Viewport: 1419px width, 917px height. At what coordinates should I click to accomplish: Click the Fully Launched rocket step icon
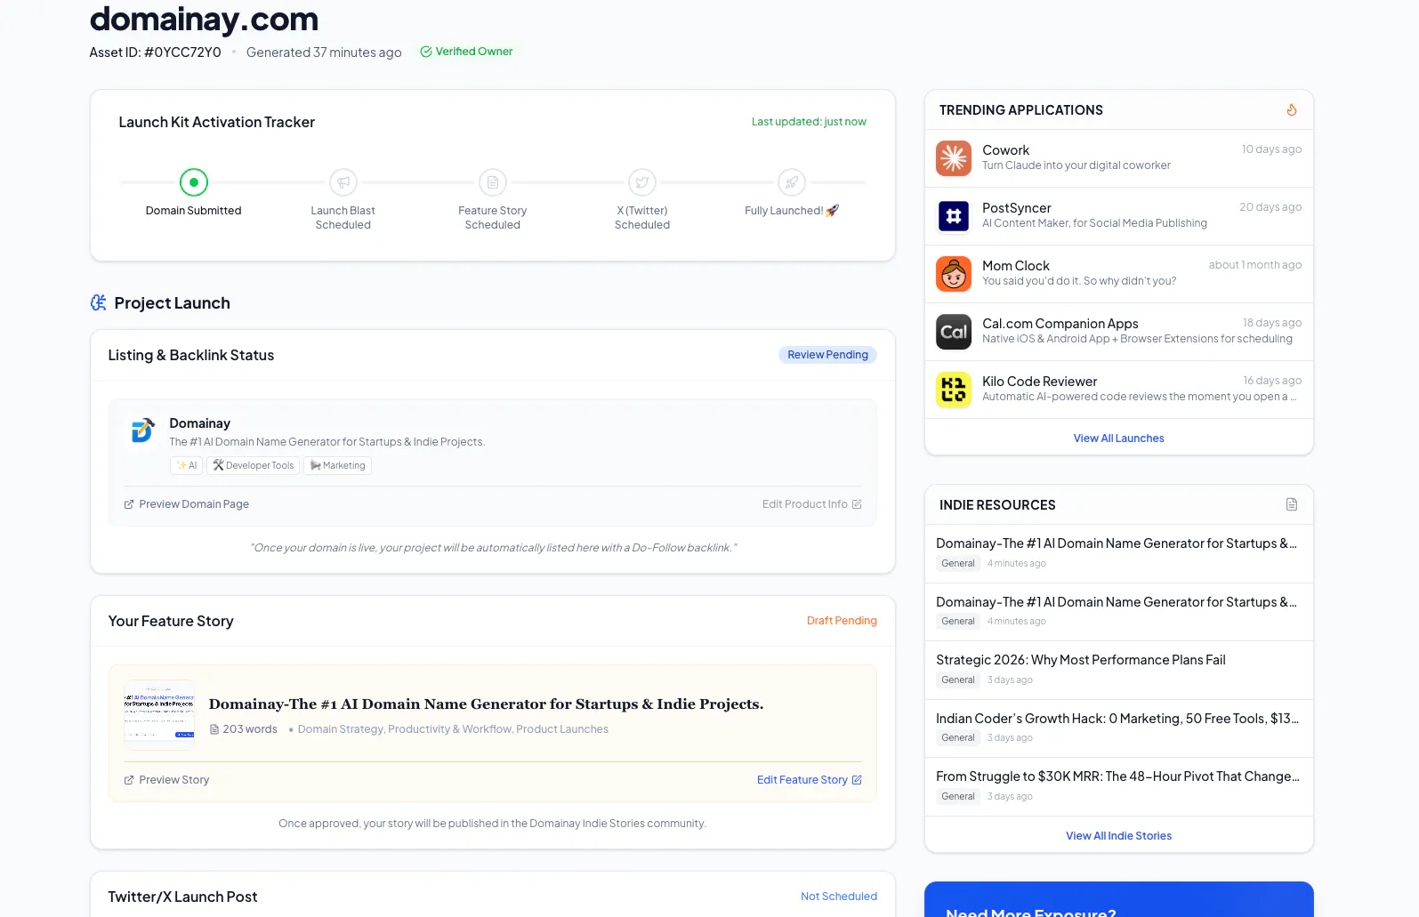[792, 182]
